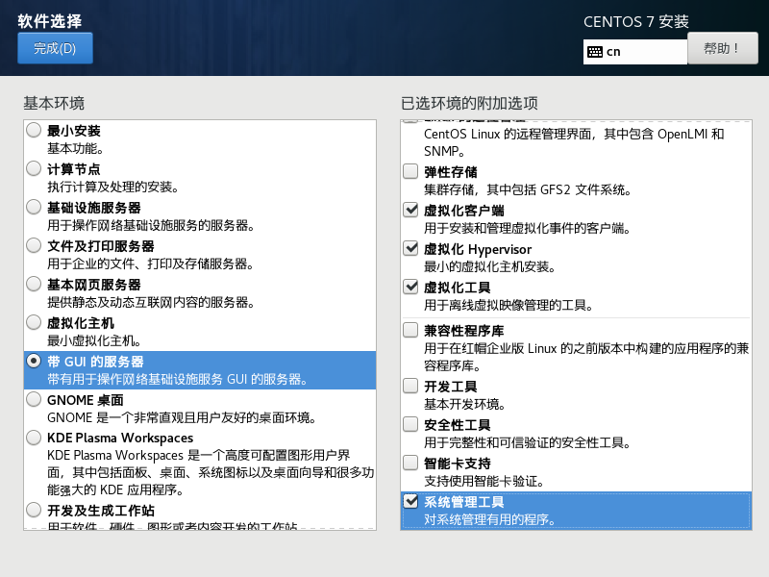Viewport: 769px width, 577px height.
Task: Select 基础设施服务器 radio button
Action: click(x=34, y=207)
